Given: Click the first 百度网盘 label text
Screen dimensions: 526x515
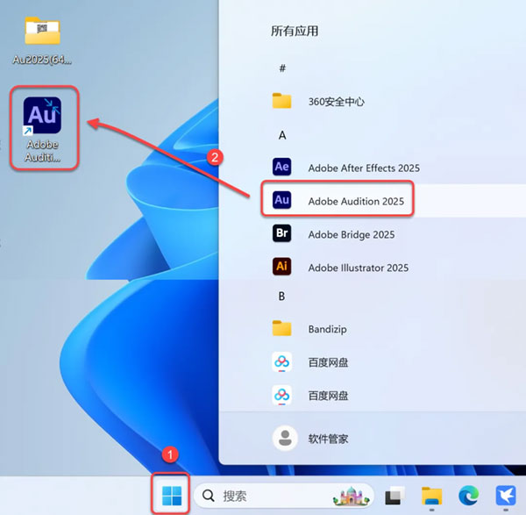Looking at the screenshot, I should click(x=328, y=362).
